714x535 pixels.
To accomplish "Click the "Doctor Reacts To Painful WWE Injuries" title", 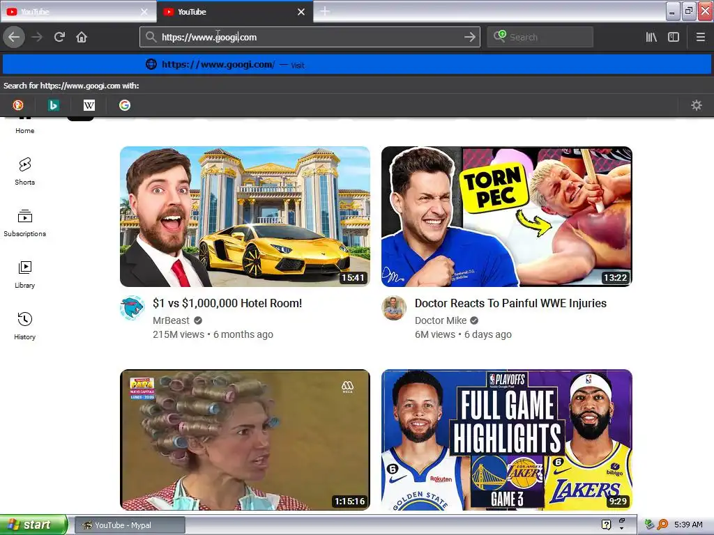I will tap(510, 304).
